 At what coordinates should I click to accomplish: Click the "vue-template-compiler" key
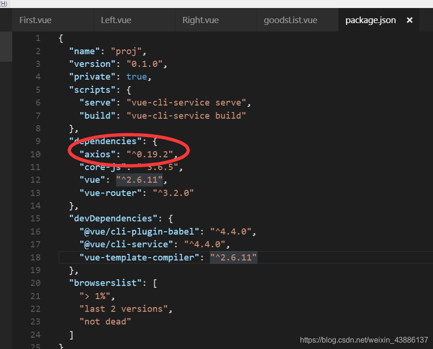coord(140,257)
